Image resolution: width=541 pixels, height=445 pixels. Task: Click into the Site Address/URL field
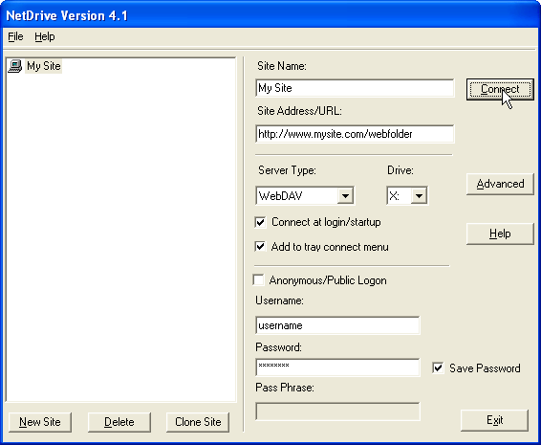(x=355, y=134)
